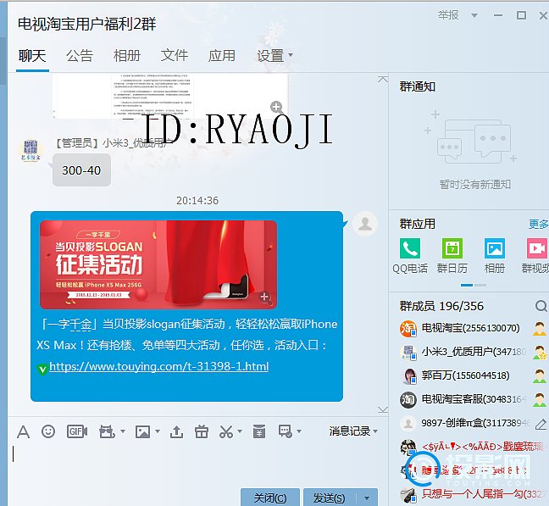Select member 电视淘宝客服 in list
This screenshot has height=506, width=549.
pyautogui.click(x=474, y=399)
